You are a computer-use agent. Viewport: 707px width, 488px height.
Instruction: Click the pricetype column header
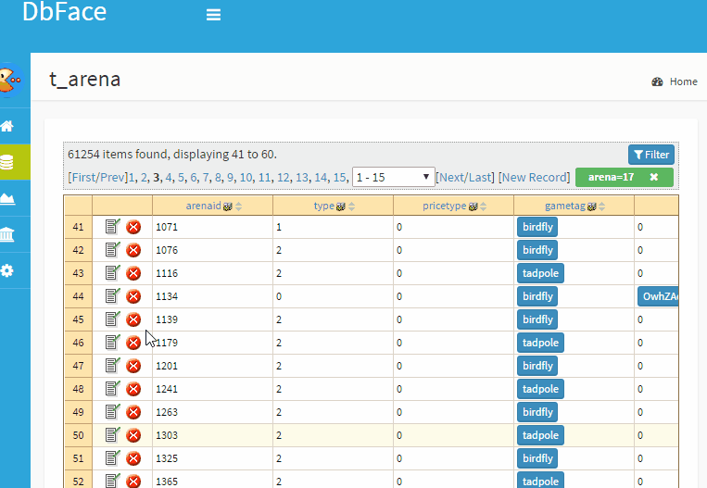(445, 206)
